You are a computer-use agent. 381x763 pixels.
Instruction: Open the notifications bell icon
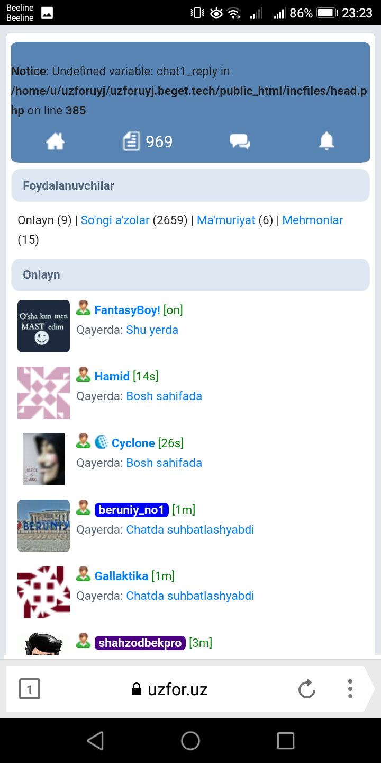tap(326, 141)
